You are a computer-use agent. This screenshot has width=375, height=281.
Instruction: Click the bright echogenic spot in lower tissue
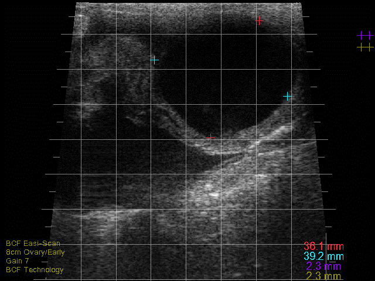click(214, 193)
